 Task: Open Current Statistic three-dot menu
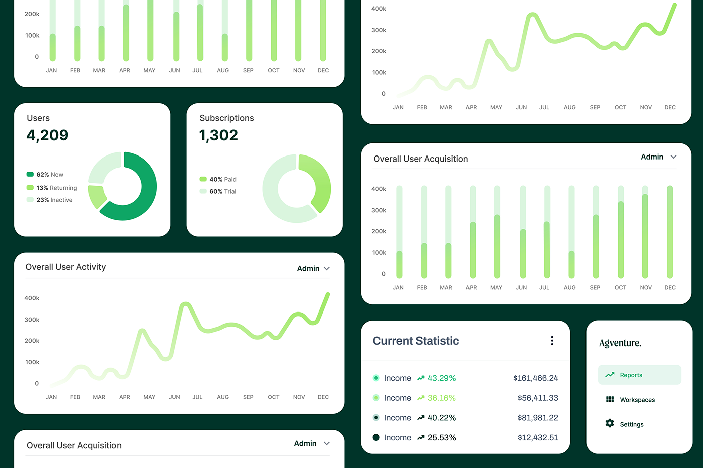[552, 341]
